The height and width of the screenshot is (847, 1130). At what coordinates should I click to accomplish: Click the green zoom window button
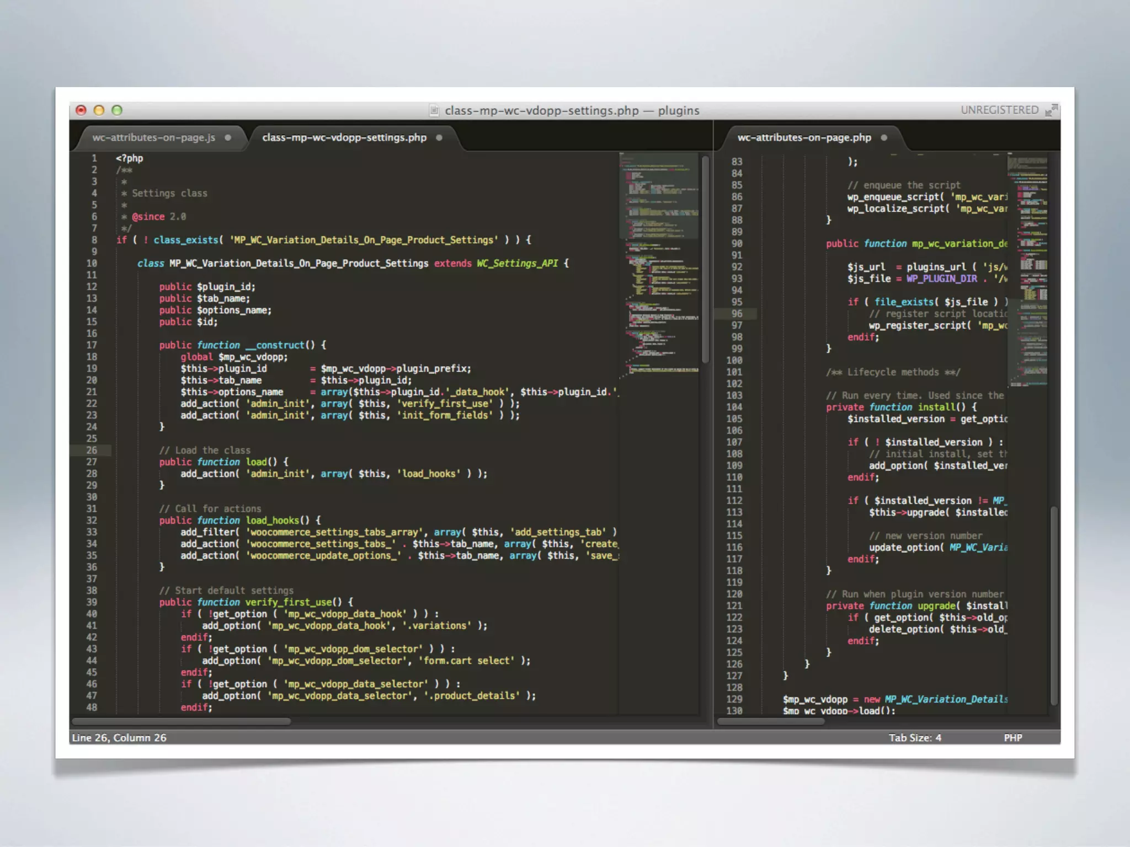(117, 110)
